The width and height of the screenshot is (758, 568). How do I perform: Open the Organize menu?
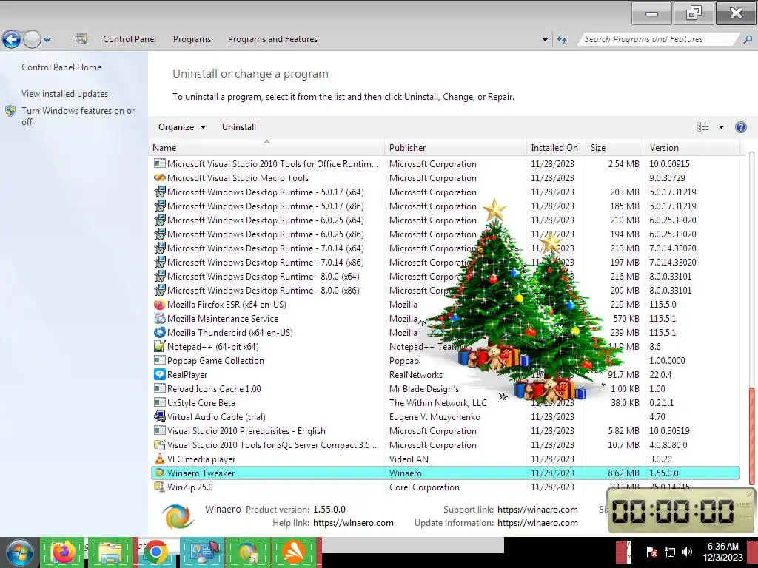click(182, 127)
